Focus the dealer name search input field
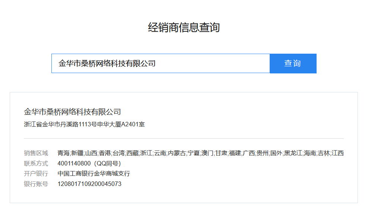365x218 pixels. click(x=161, y=63)
